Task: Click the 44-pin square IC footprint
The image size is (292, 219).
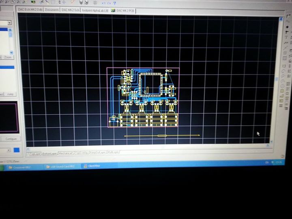Action: (150, 84)
